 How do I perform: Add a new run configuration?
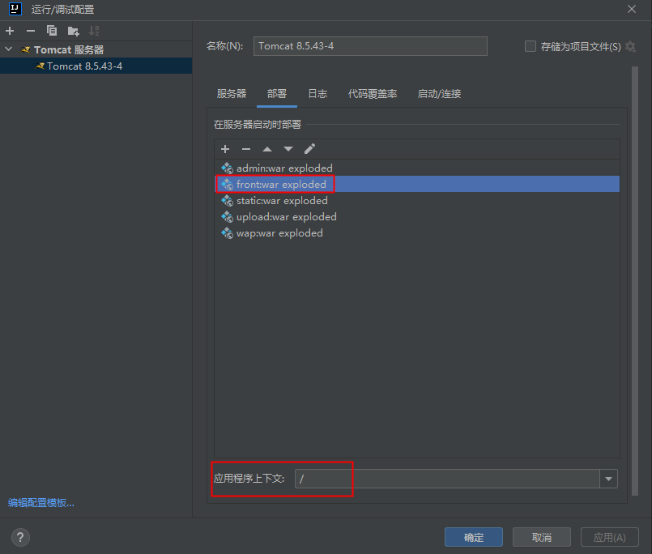[x=10, y=31]
